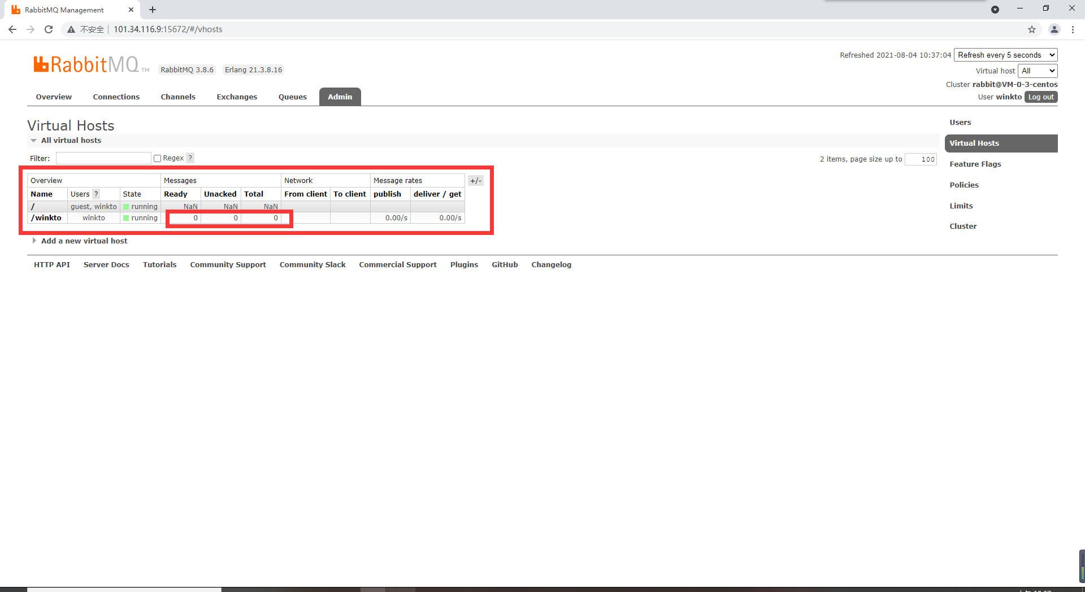Sort table by Ready messages

click(x=175, y=194)
